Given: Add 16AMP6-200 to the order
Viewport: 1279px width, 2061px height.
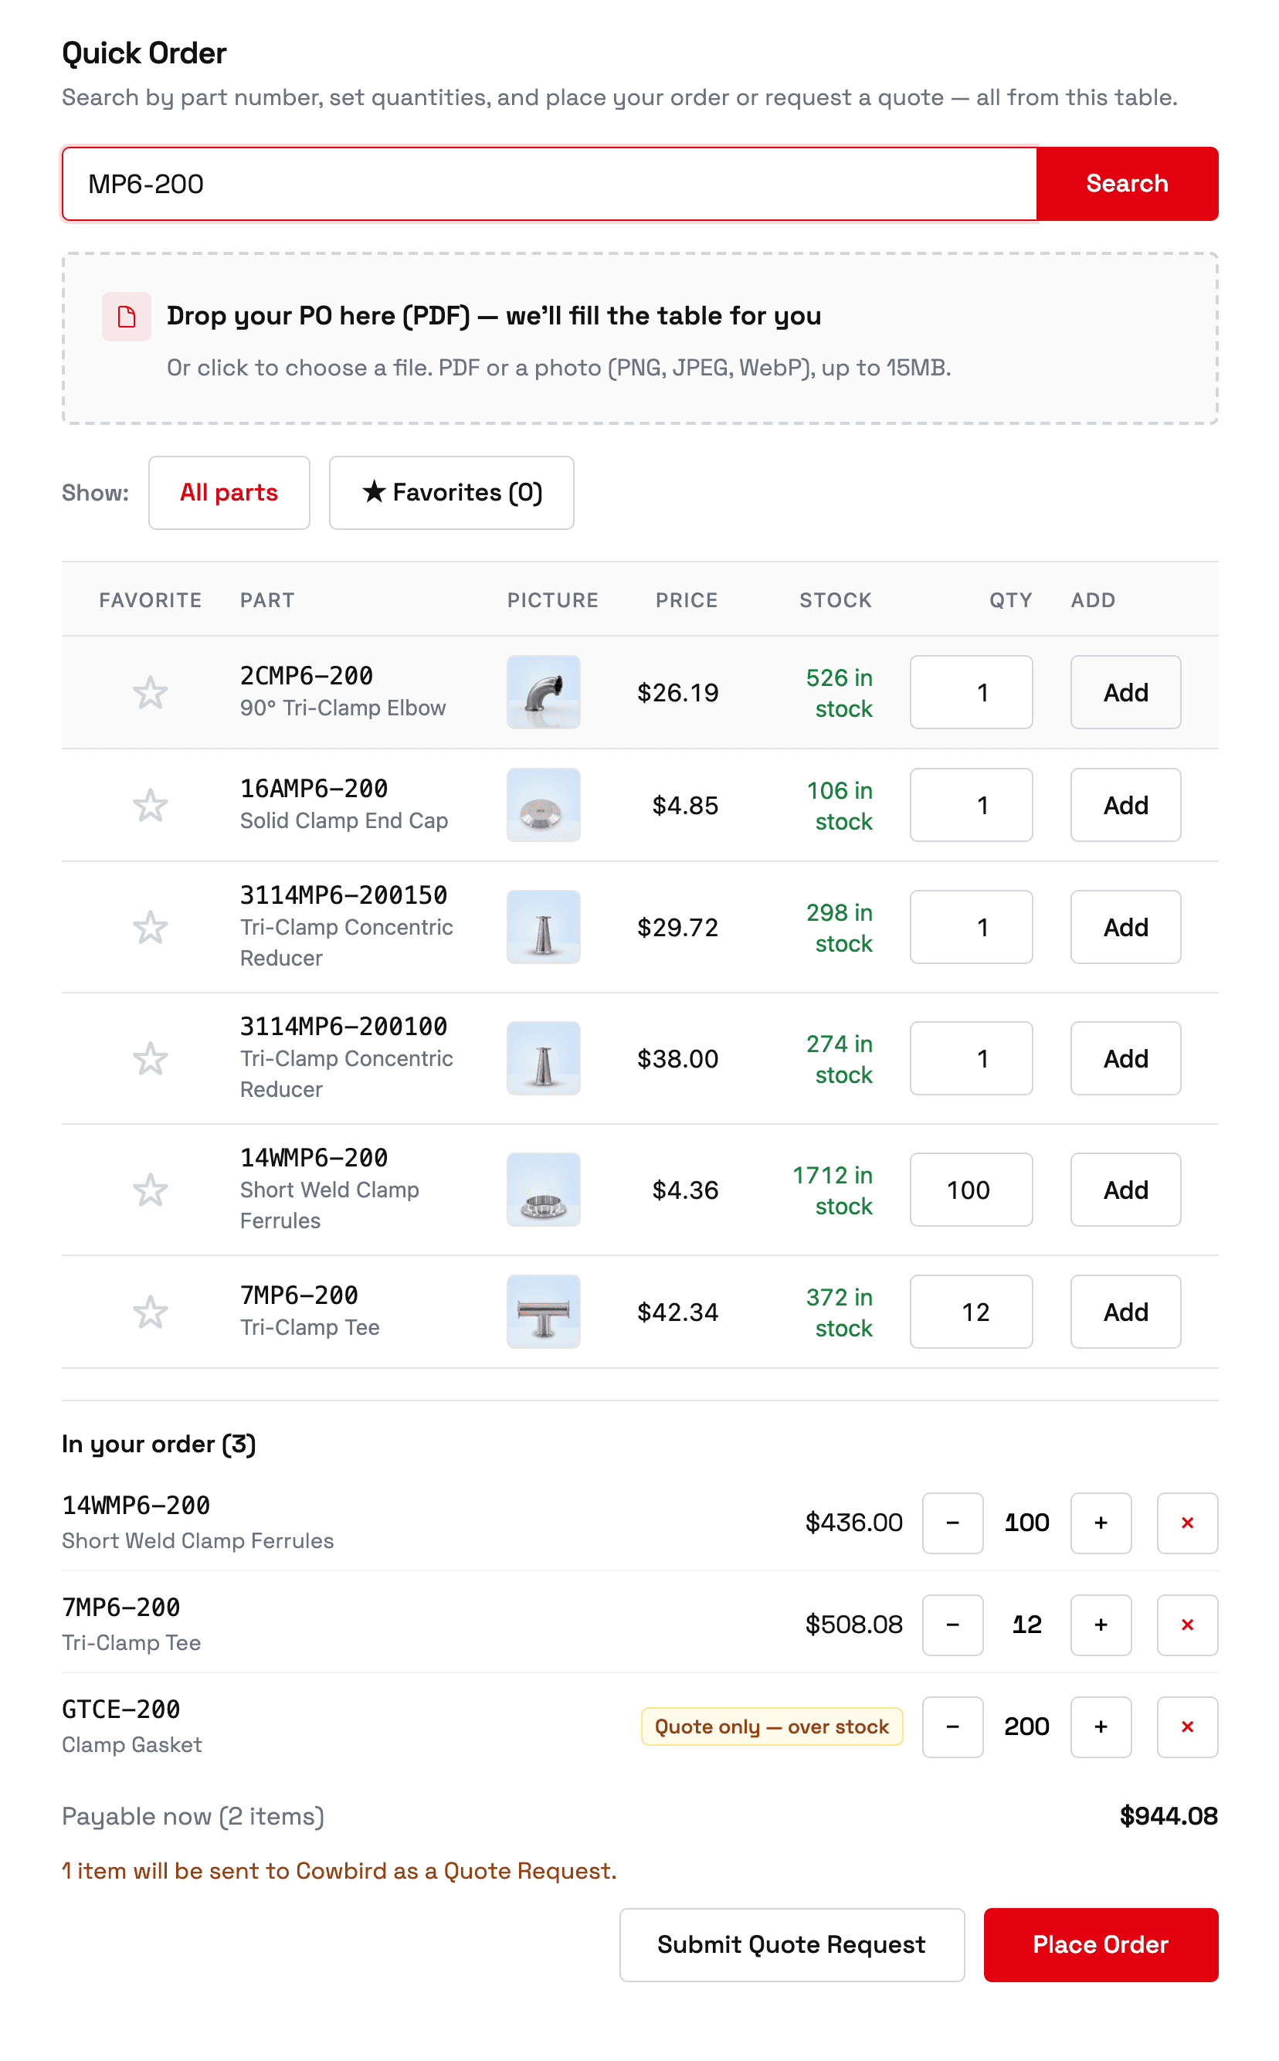Looking at the screenshot, I should point(1125,803).
